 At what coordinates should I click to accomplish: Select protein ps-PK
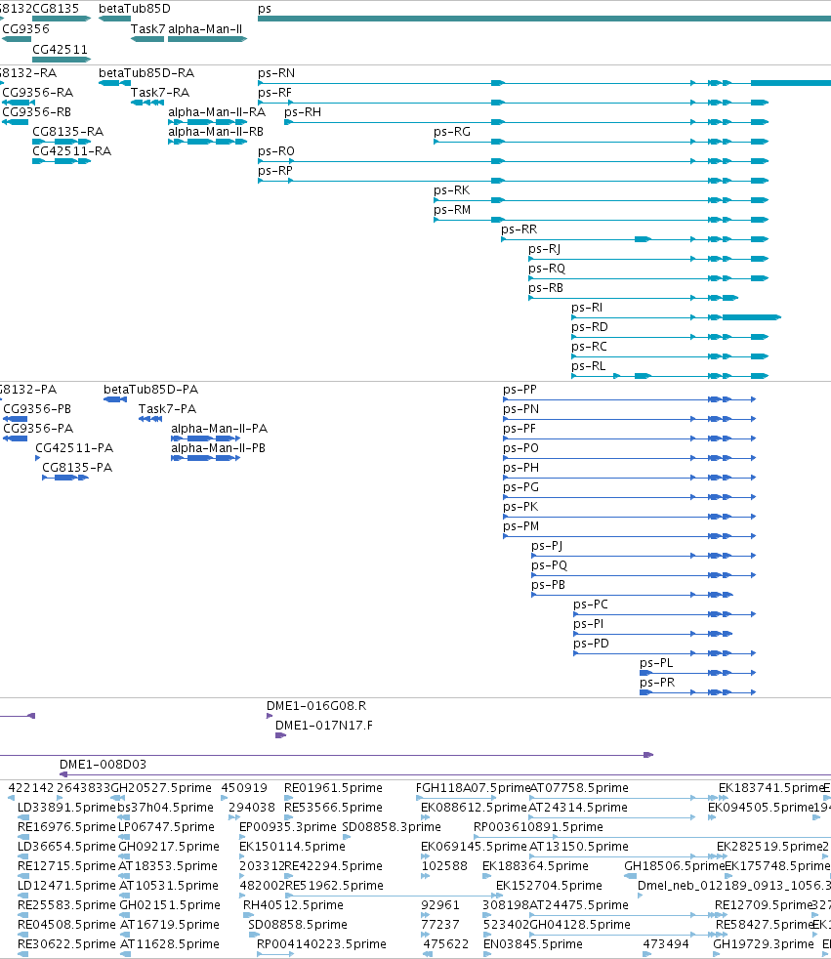tap(520, 507)
